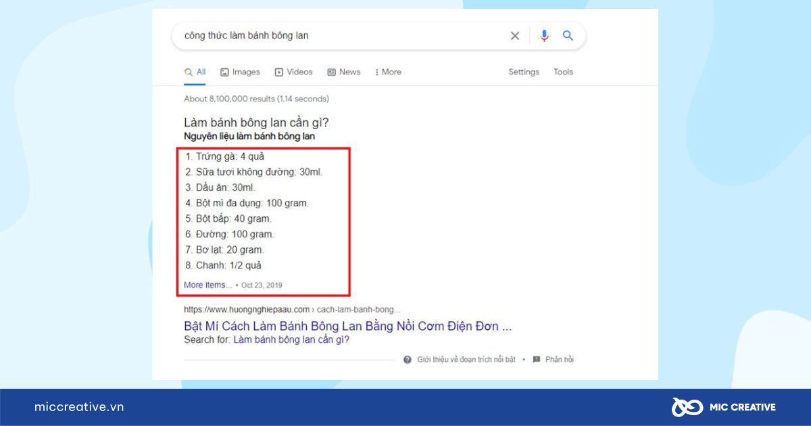
Task: Select row Chanh: 1/2 quả
Action: (223, 265)
